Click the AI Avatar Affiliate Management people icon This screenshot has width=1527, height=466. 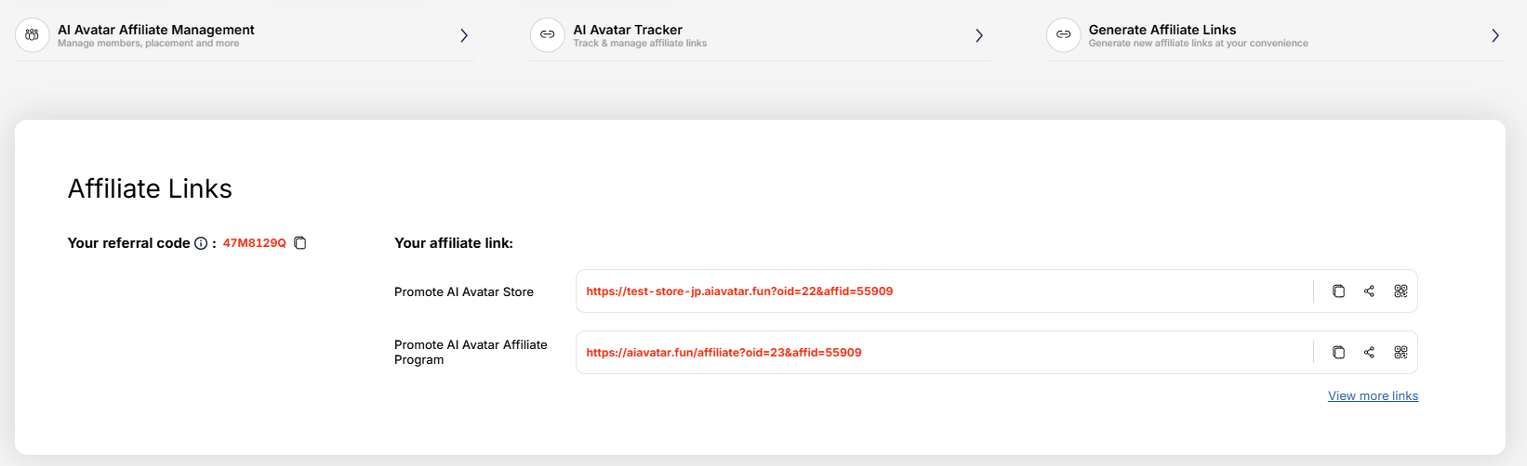(x=33, y=35)
